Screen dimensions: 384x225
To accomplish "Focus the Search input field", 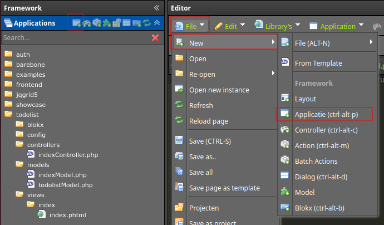I will click(x=76, y=38).
